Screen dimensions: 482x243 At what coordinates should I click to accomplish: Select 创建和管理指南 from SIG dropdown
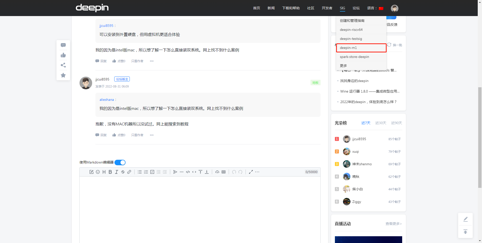361,21
